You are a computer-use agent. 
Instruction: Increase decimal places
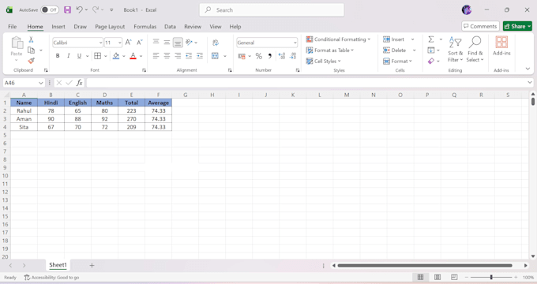tap(282, 56)
